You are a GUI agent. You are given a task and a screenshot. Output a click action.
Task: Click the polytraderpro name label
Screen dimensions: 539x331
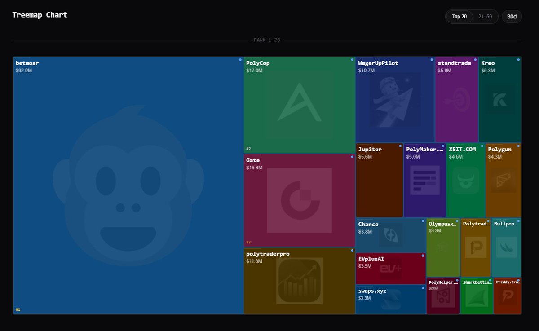[268, 254]
